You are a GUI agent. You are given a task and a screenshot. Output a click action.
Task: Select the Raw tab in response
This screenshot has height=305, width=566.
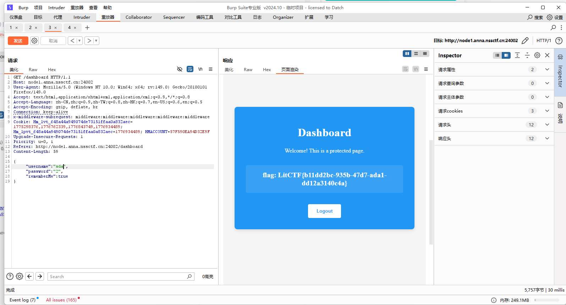[x=248, y=70]
